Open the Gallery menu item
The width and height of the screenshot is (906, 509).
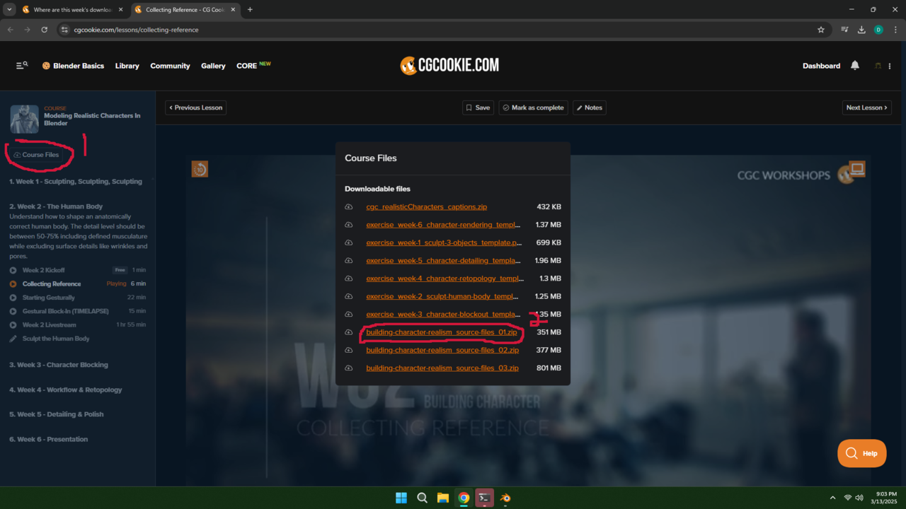pyautogui.click(x=213, y=66)
